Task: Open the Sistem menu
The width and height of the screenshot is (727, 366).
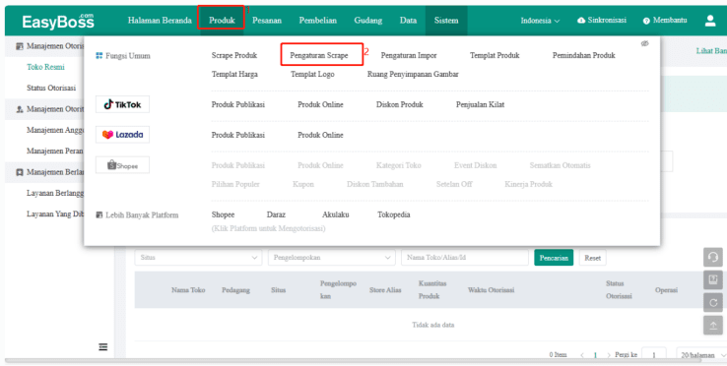Action: 446,21
